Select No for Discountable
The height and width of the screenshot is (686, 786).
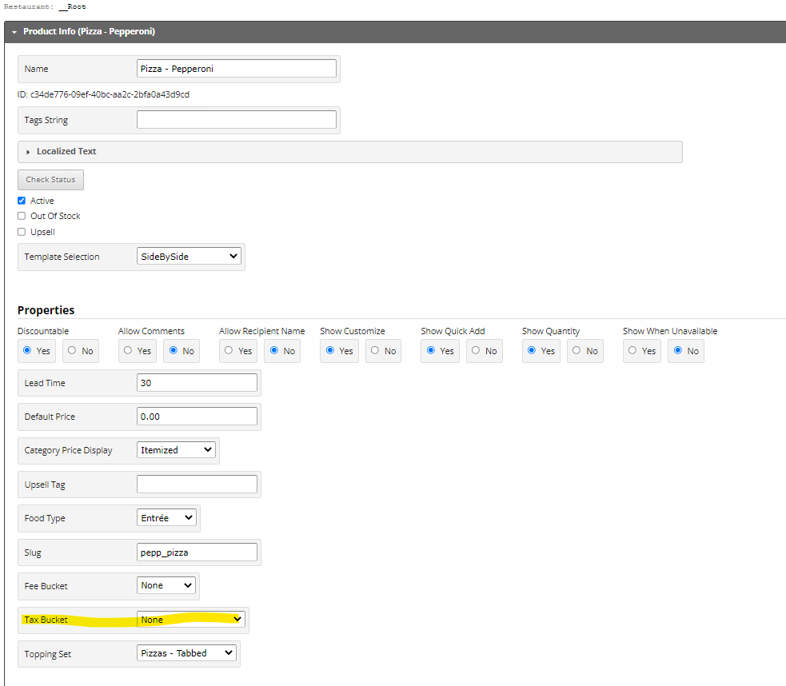coord(72,350)
